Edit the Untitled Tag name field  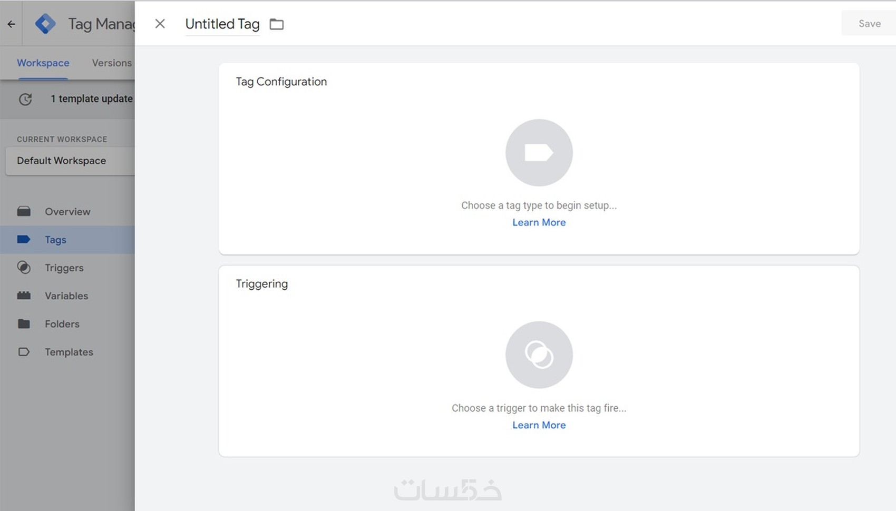click(222, 24)
